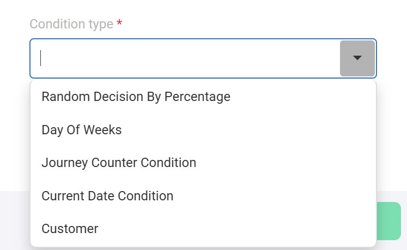Click the dropdown arrow button

(357, 58)
